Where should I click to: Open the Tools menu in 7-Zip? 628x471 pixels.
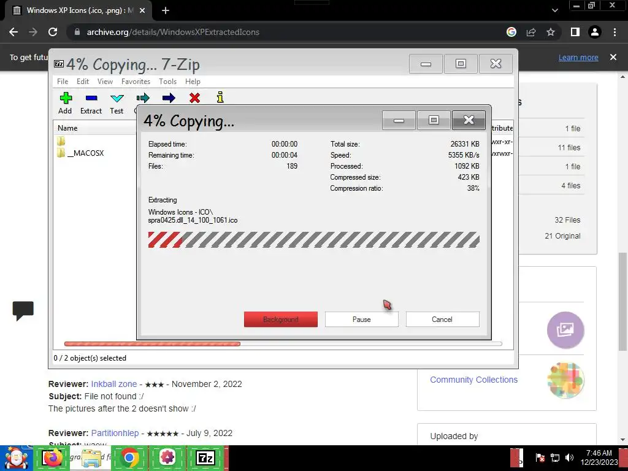tap(167, 82)
